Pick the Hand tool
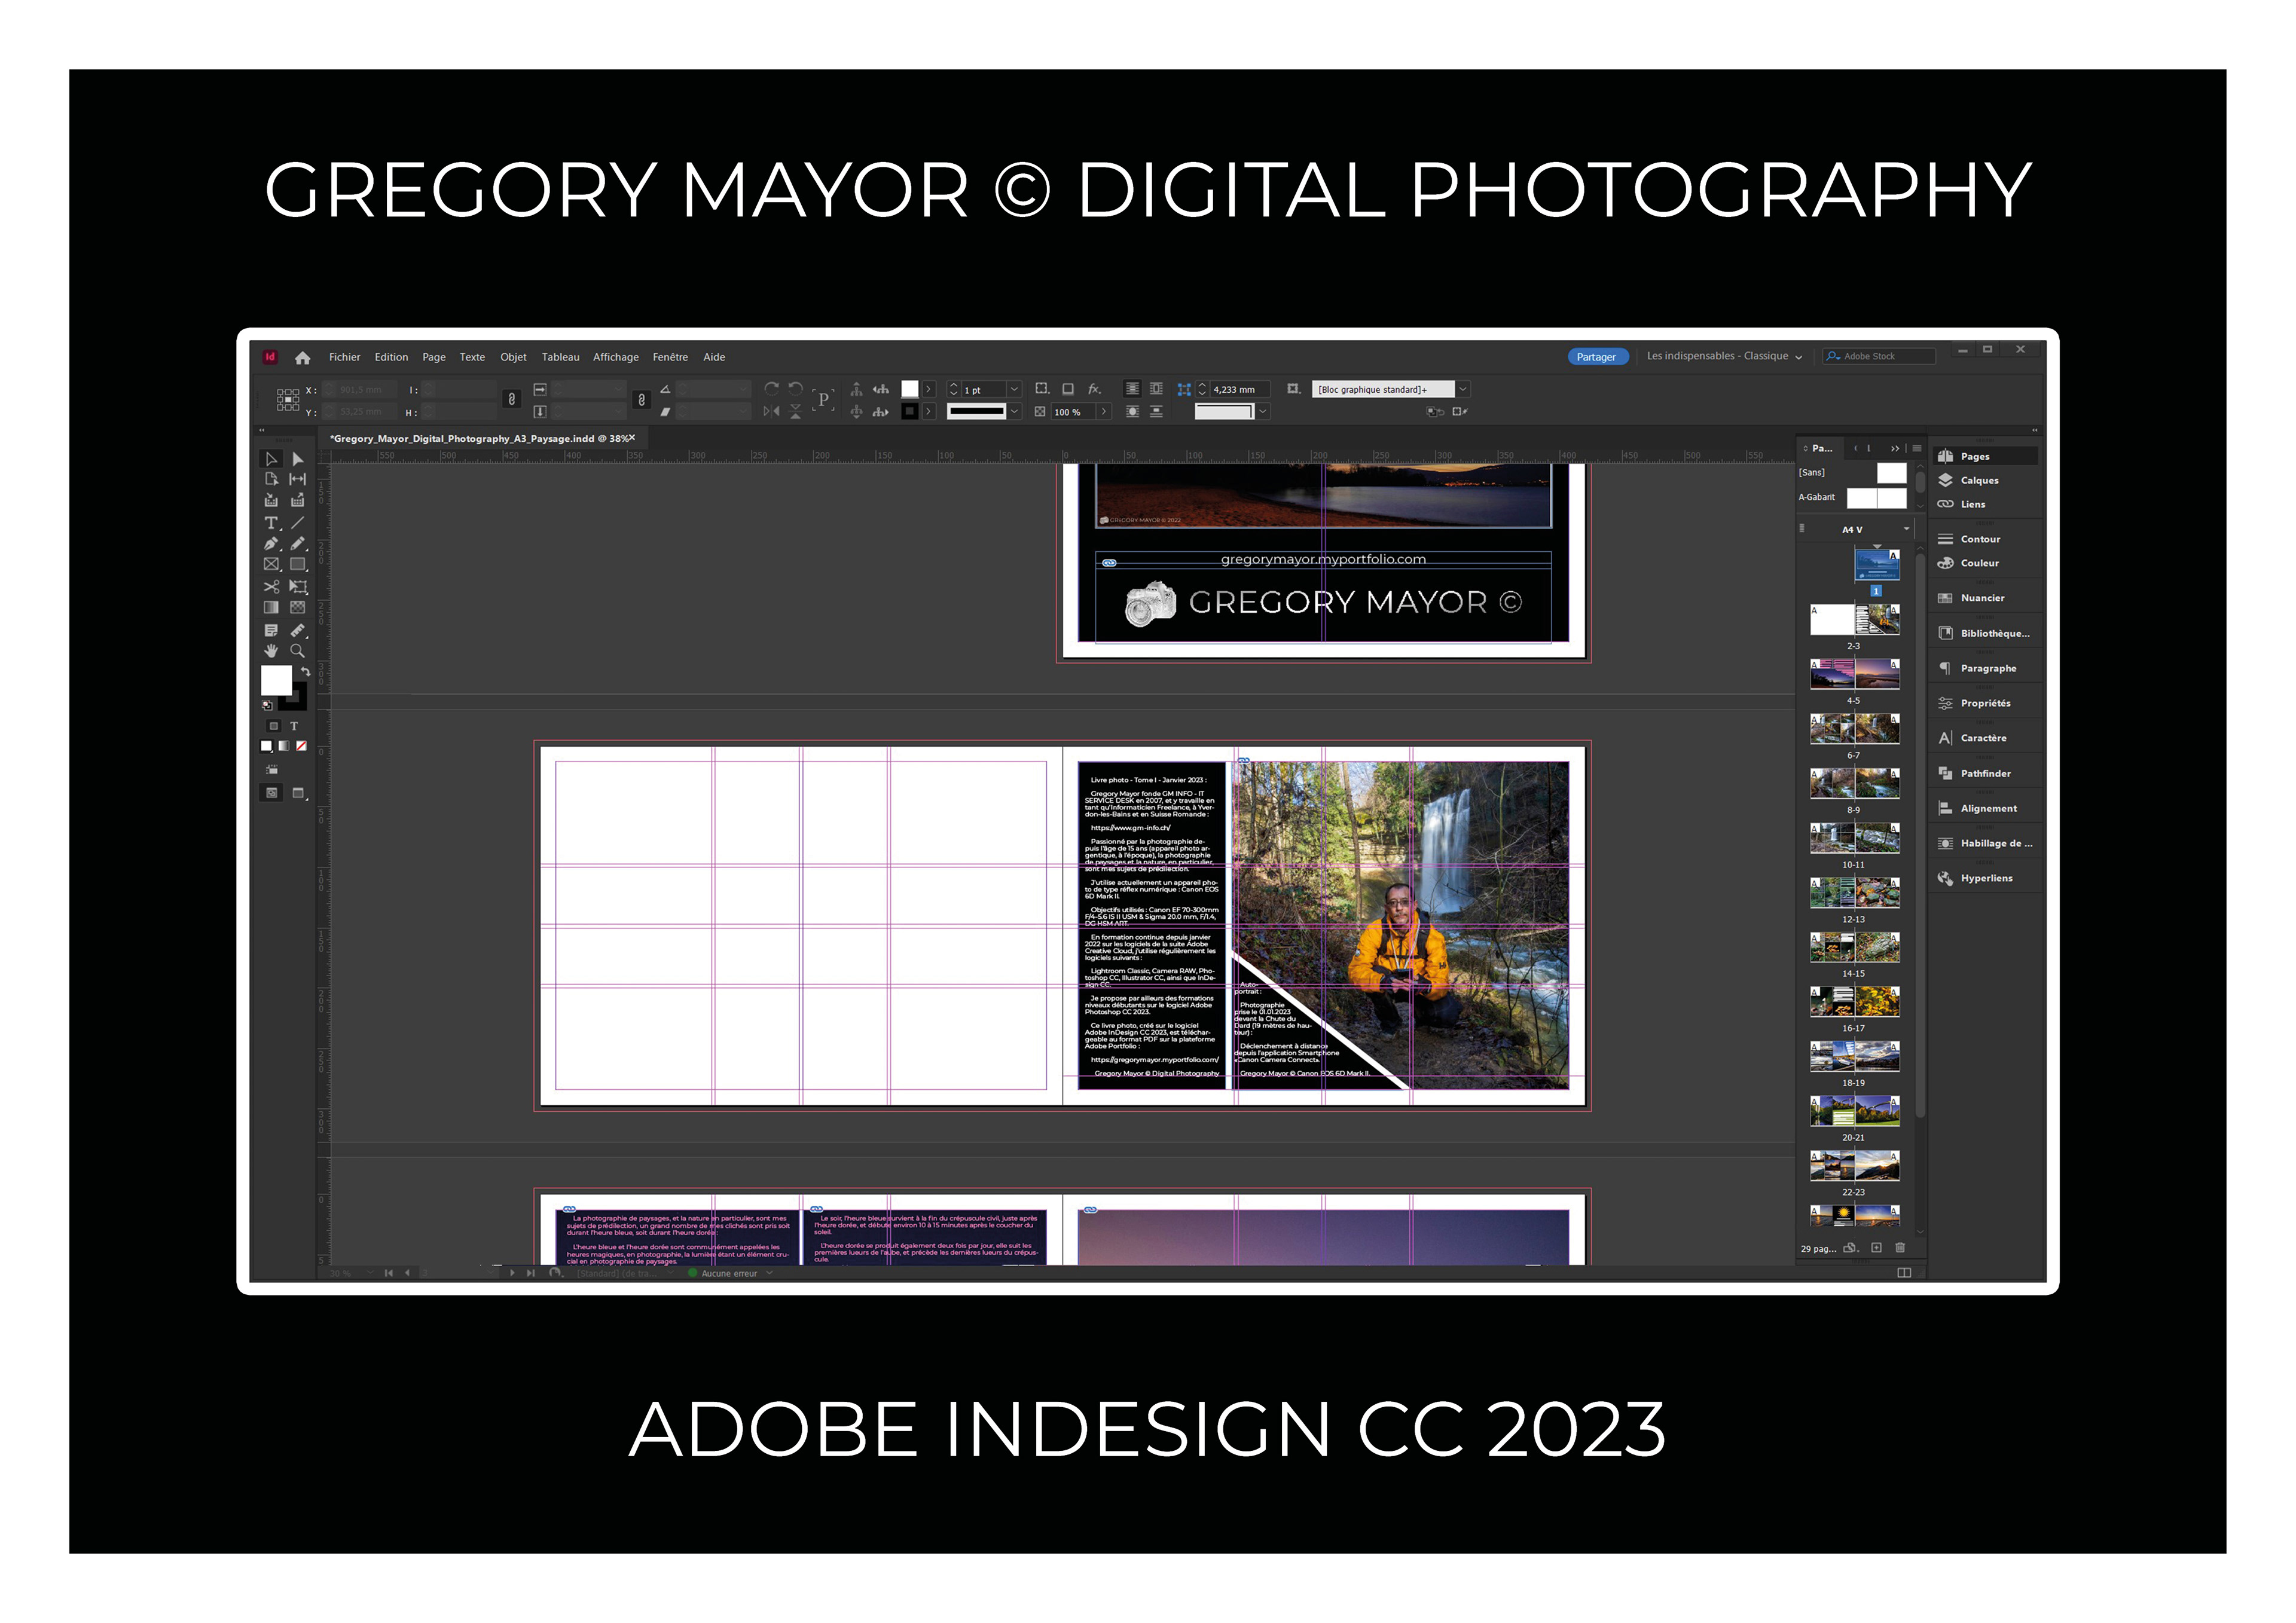The width and height of the screenshot is (2296, 1623). tap(270, 651)
